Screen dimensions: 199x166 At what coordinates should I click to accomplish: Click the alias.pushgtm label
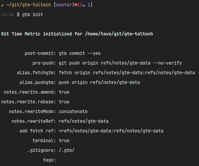pyautogui.click(x=38, y=82)
